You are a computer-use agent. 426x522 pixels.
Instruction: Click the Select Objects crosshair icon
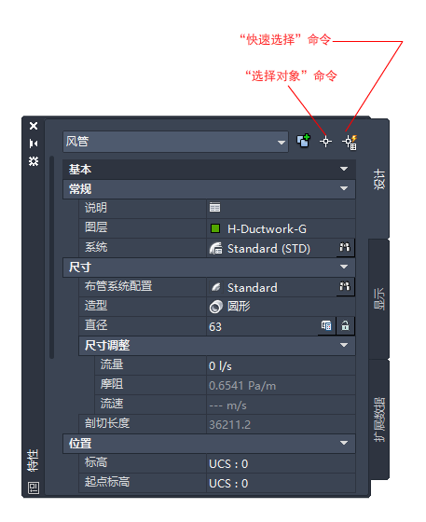[x=325, y=142]
